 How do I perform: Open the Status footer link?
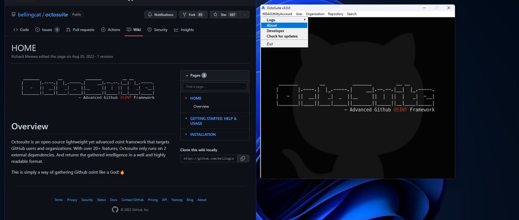(x=101, y=200)
